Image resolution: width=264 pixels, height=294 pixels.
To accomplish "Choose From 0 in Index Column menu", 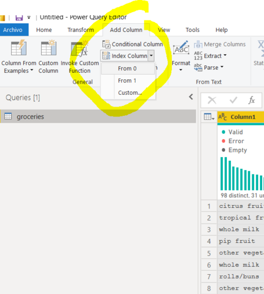I will coord(128,69).
